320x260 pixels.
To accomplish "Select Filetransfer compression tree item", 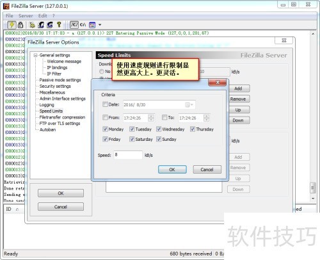I will 62,117.
